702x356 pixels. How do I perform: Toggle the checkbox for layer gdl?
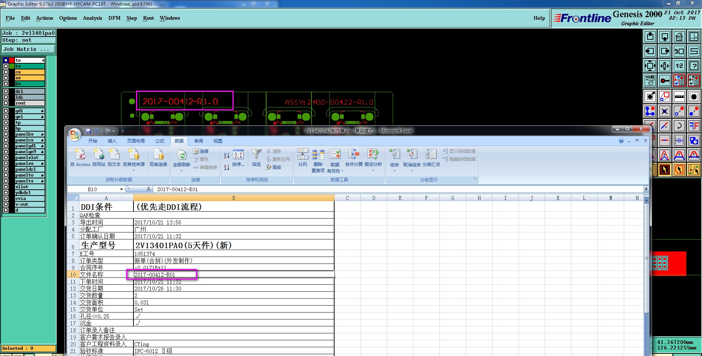pos(6,111)
